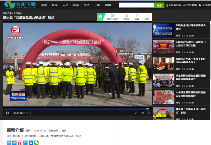Pause the video playback
The width and height of the screenshot is (211, 145).
[7, 113]
